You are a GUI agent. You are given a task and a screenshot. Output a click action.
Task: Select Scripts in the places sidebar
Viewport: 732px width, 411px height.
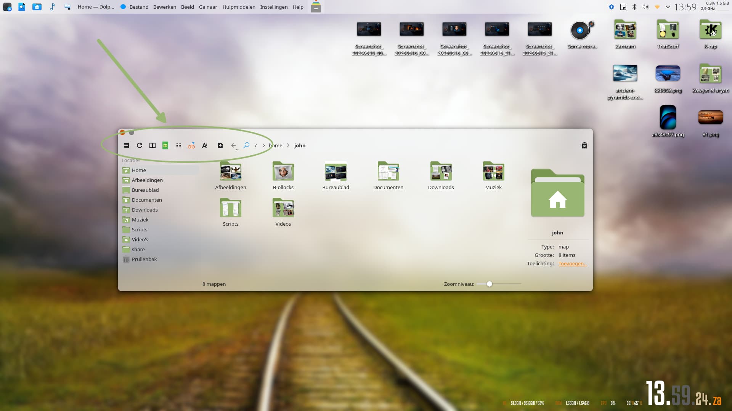(x=161, y=229)
